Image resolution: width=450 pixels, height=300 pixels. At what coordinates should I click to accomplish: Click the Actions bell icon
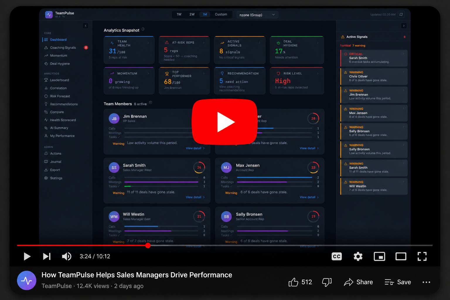[46, 154]
